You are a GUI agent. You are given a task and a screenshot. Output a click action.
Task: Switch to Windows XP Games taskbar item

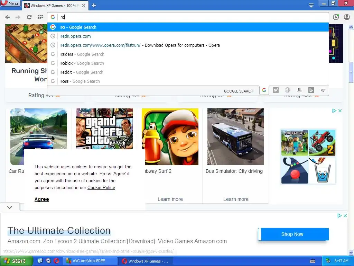pyautogui.click(x=146, y=261)
